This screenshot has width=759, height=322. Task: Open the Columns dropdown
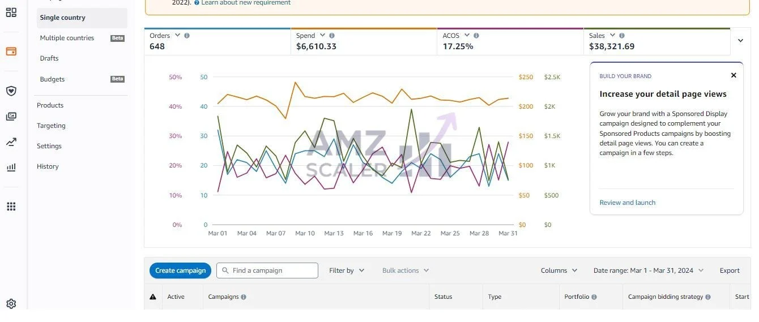559,271
